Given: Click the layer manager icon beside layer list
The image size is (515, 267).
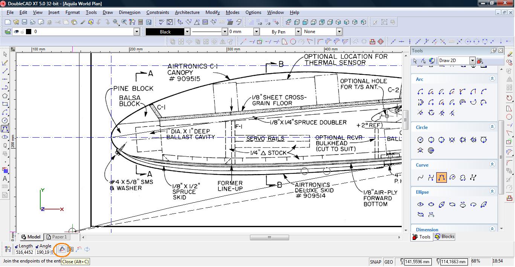Looking at the screenshot, I should click(x=7, y=32).
